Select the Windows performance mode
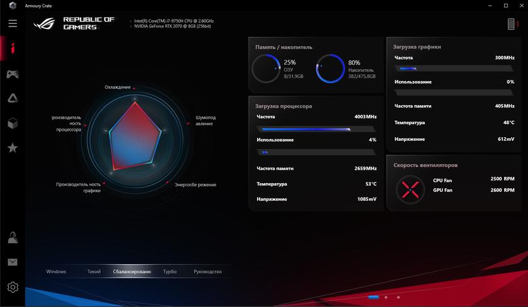The width and height of the screenshot is (528, 307). 56,272
